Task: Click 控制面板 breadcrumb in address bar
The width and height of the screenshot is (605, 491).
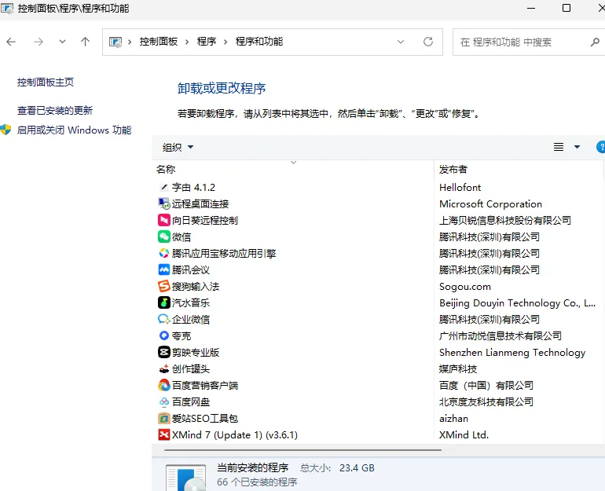Action: [159, 42]
